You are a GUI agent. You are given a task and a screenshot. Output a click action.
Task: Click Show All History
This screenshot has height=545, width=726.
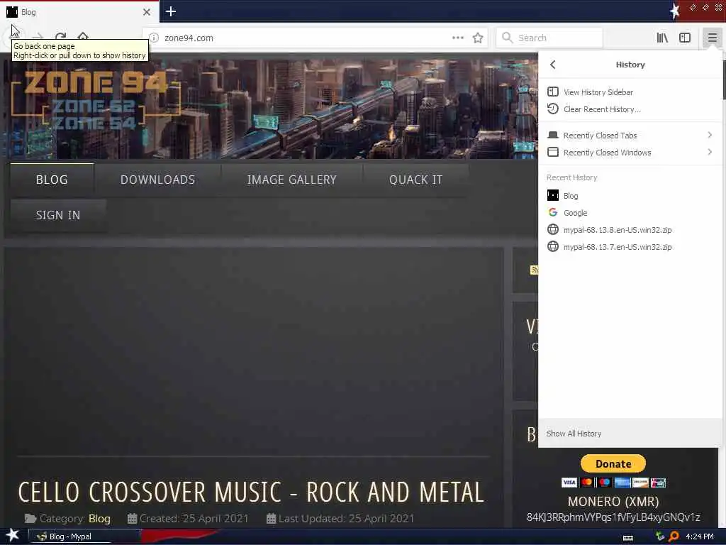pos(630,434)
